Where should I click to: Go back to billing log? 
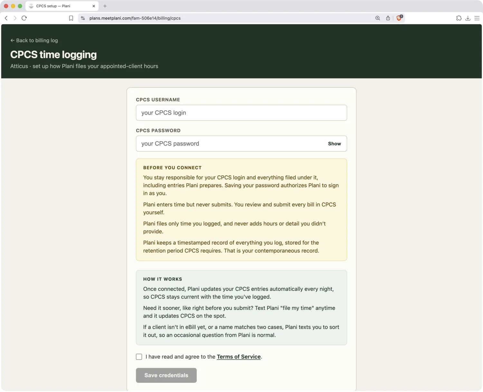(34, 40)
